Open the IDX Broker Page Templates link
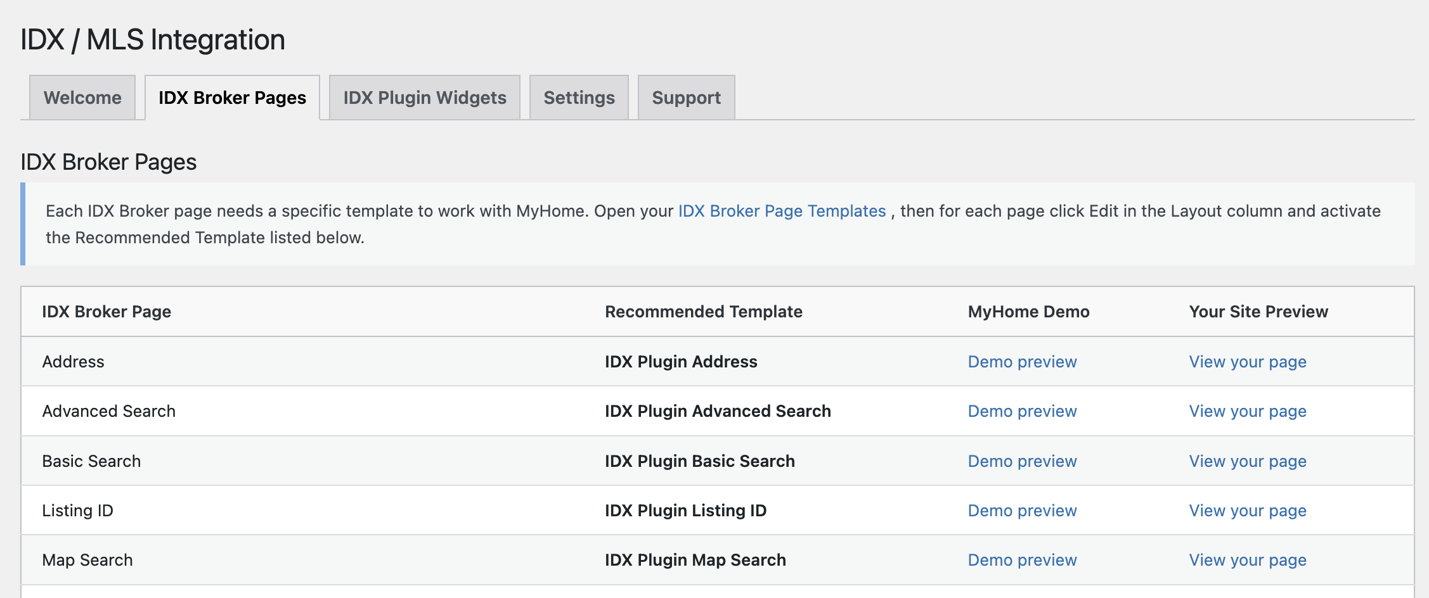The width and height of the screenshot is (1429, 598). [x=782, y=211]
